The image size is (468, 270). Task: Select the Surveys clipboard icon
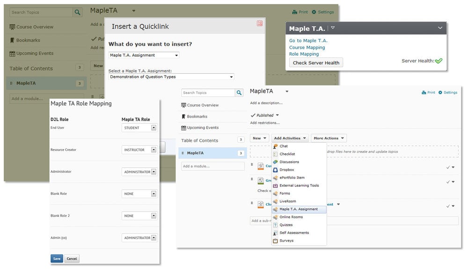click(276, 241)
